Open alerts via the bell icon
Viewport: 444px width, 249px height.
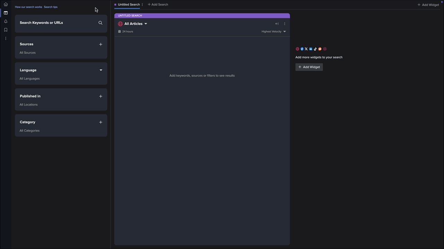[x=6, y=21]
